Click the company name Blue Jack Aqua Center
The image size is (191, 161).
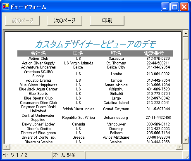(38, 89)
